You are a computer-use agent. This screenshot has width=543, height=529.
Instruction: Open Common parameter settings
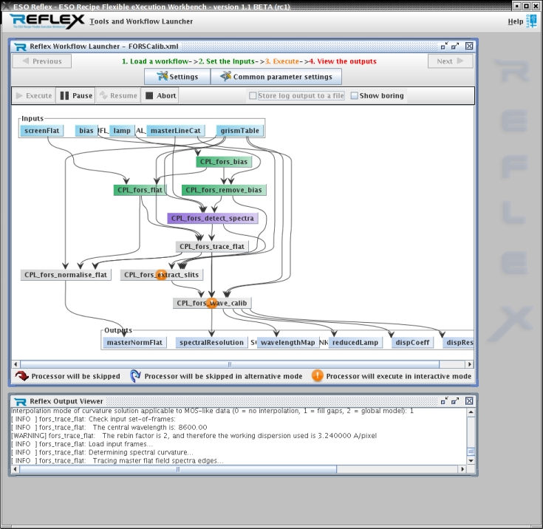point(276,77)
